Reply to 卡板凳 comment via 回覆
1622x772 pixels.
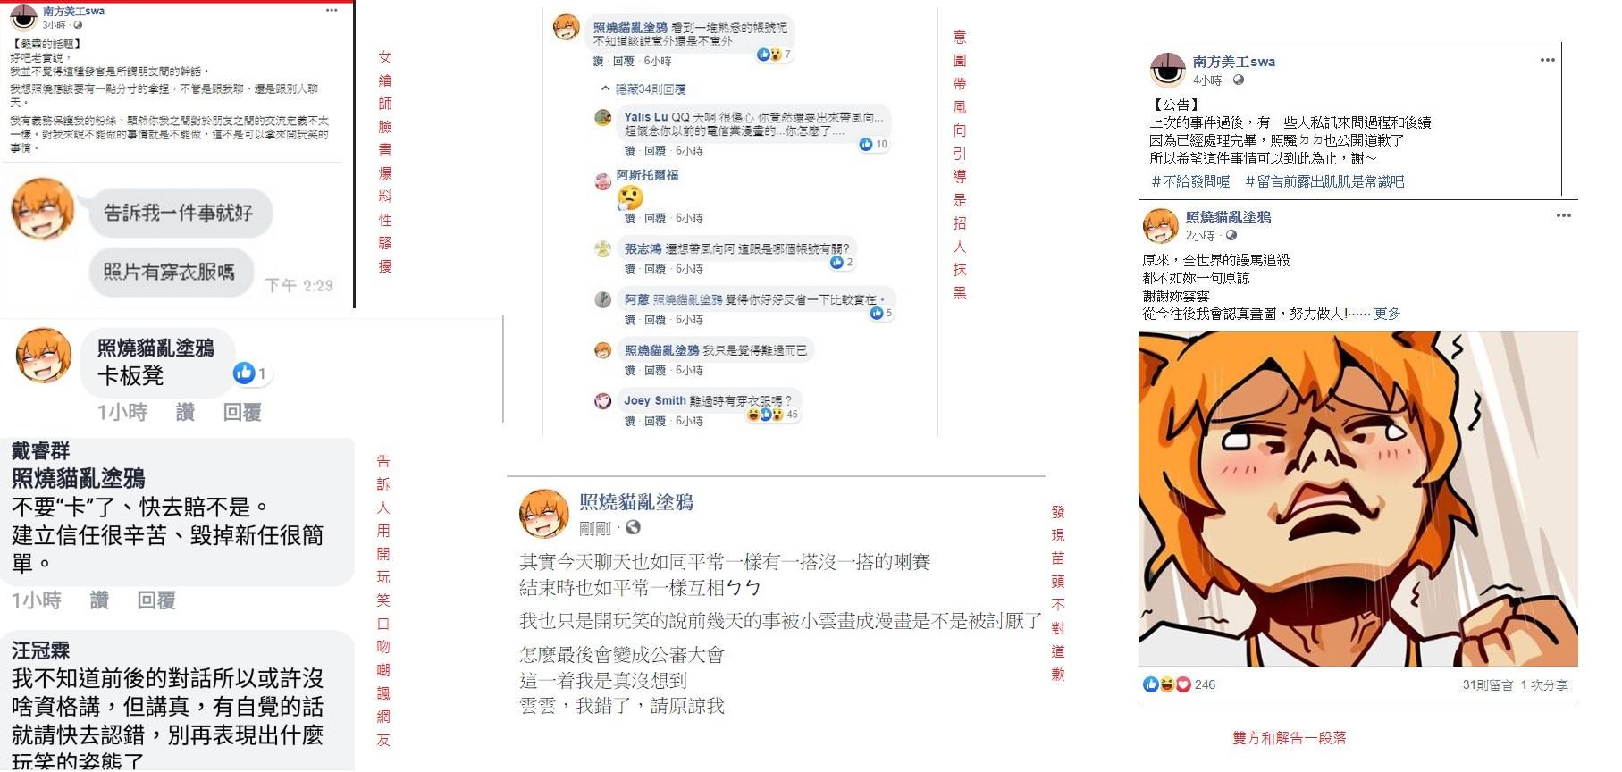241,412
